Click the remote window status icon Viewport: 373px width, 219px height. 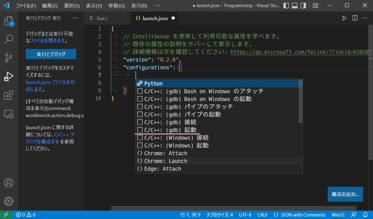[6, 215]
